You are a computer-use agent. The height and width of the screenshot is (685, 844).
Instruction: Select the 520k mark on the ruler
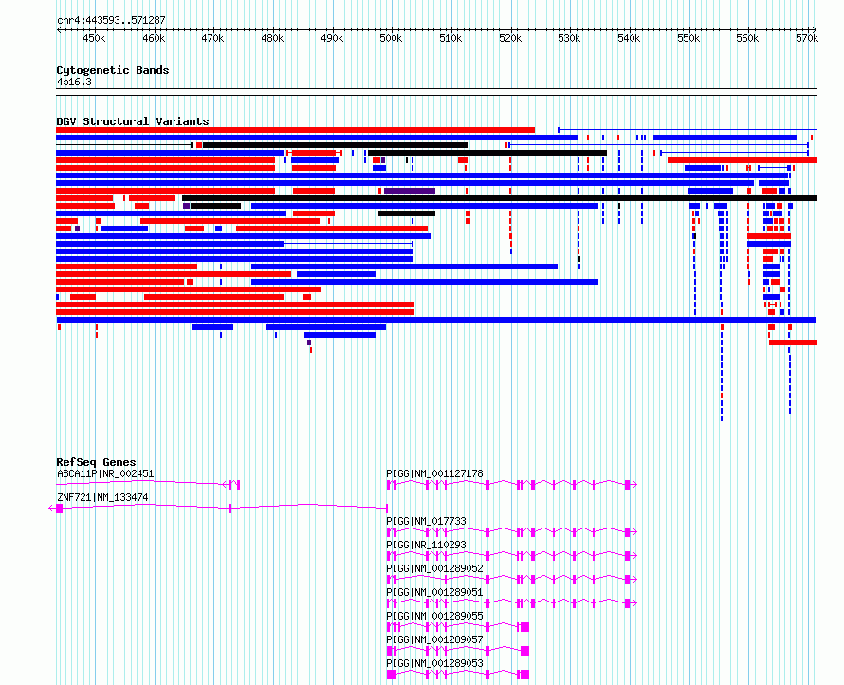pos(510,38)
